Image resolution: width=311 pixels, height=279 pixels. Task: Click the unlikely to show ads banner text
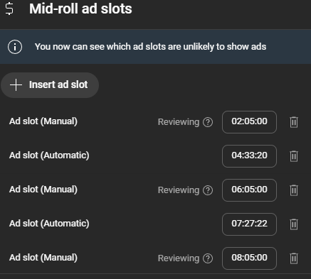(150, 47)
